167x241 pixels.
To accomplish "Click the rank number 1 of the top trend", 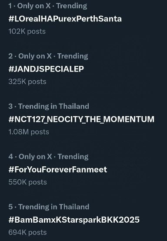I will click(10, 6).
